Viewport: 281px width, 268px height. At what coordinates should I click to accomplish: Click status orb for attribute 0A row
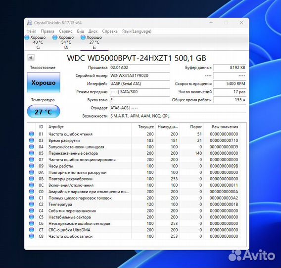32,172
